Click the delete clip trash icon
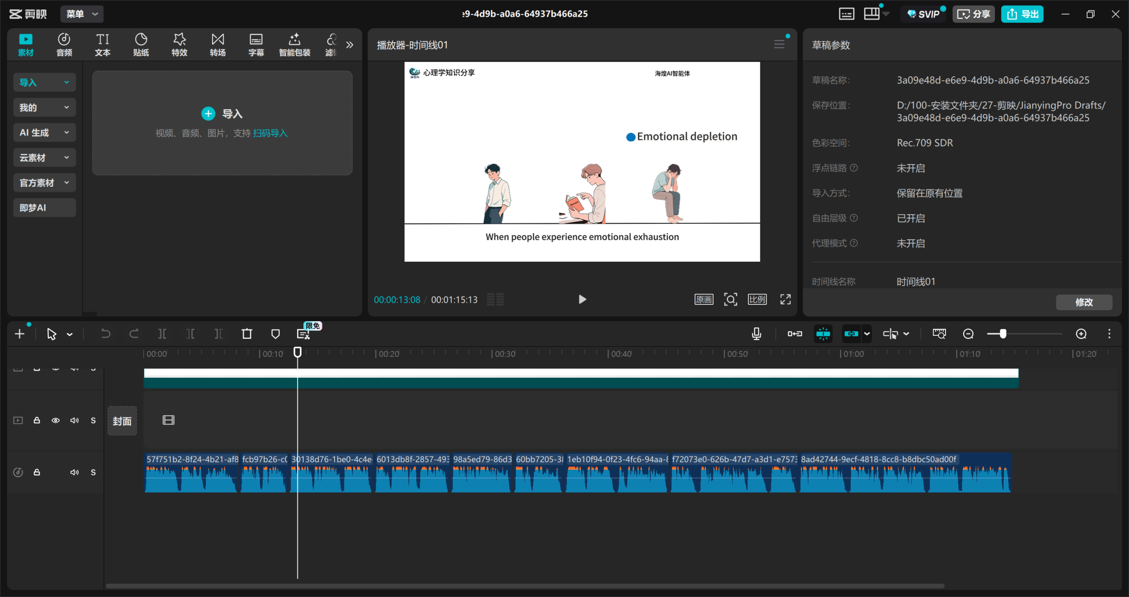 pos(247,334)
